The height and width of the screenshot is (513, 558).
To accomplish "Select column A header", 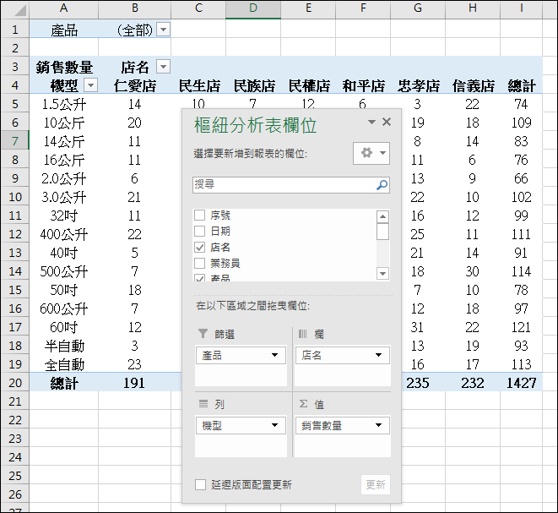I will (x=63, y=8).
